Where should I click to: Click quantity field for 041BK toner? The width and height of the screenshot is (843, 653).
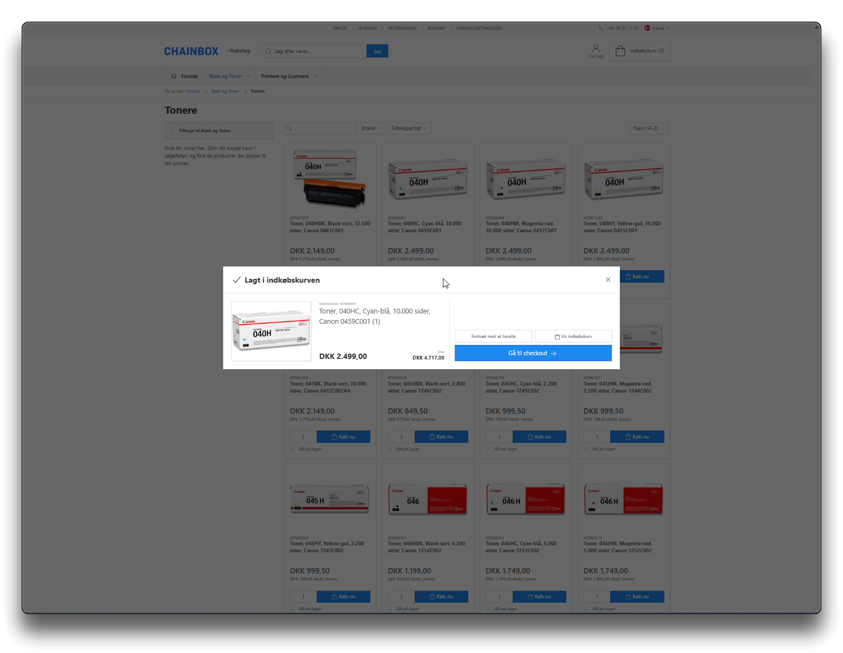pyautogui.click(x=303, y=437)
